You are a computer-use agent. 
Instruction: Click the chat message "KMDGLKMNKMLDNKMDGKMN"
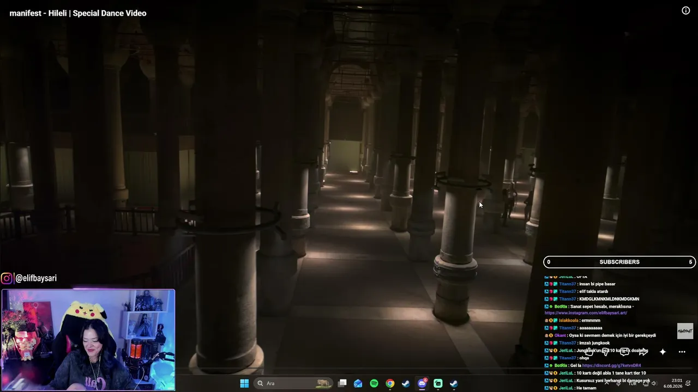point(609,299)
